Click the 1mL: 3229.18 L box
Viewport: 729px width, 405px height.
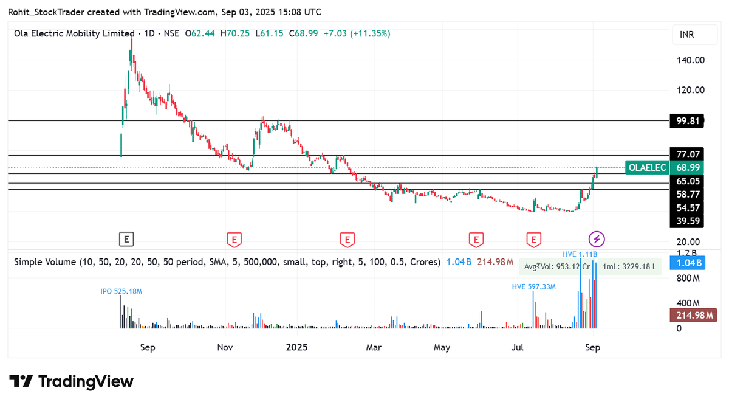[x=630, y=266]
